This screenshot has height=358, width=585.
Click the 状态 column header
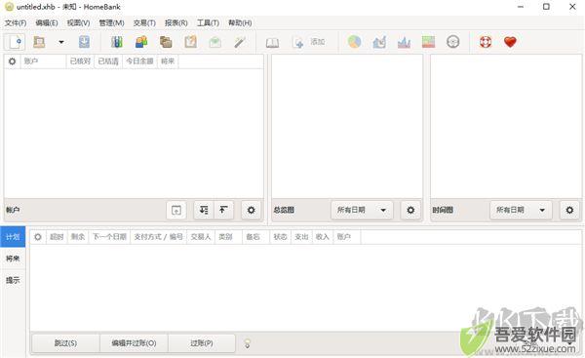280,237
